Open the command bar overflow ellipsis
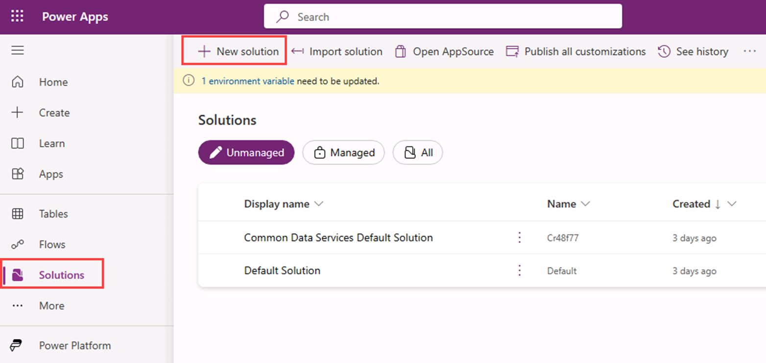Image resolution: width=766 pixels, height=363 pixels. pyautogui.click(x=750, y=51)
